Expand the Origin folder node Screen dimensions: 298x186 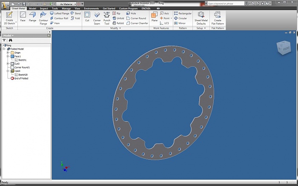(x=8, y=53)
